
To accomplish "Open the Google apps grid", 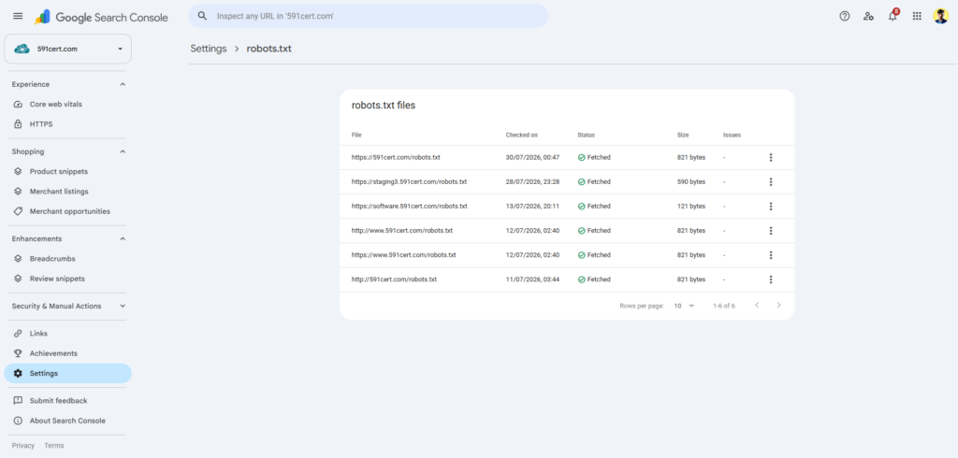I will click(917, 17).
